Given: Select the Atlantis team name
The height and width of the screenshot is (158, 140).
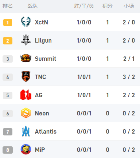Looking at the screenshot, I should click(x=46, y=131).
